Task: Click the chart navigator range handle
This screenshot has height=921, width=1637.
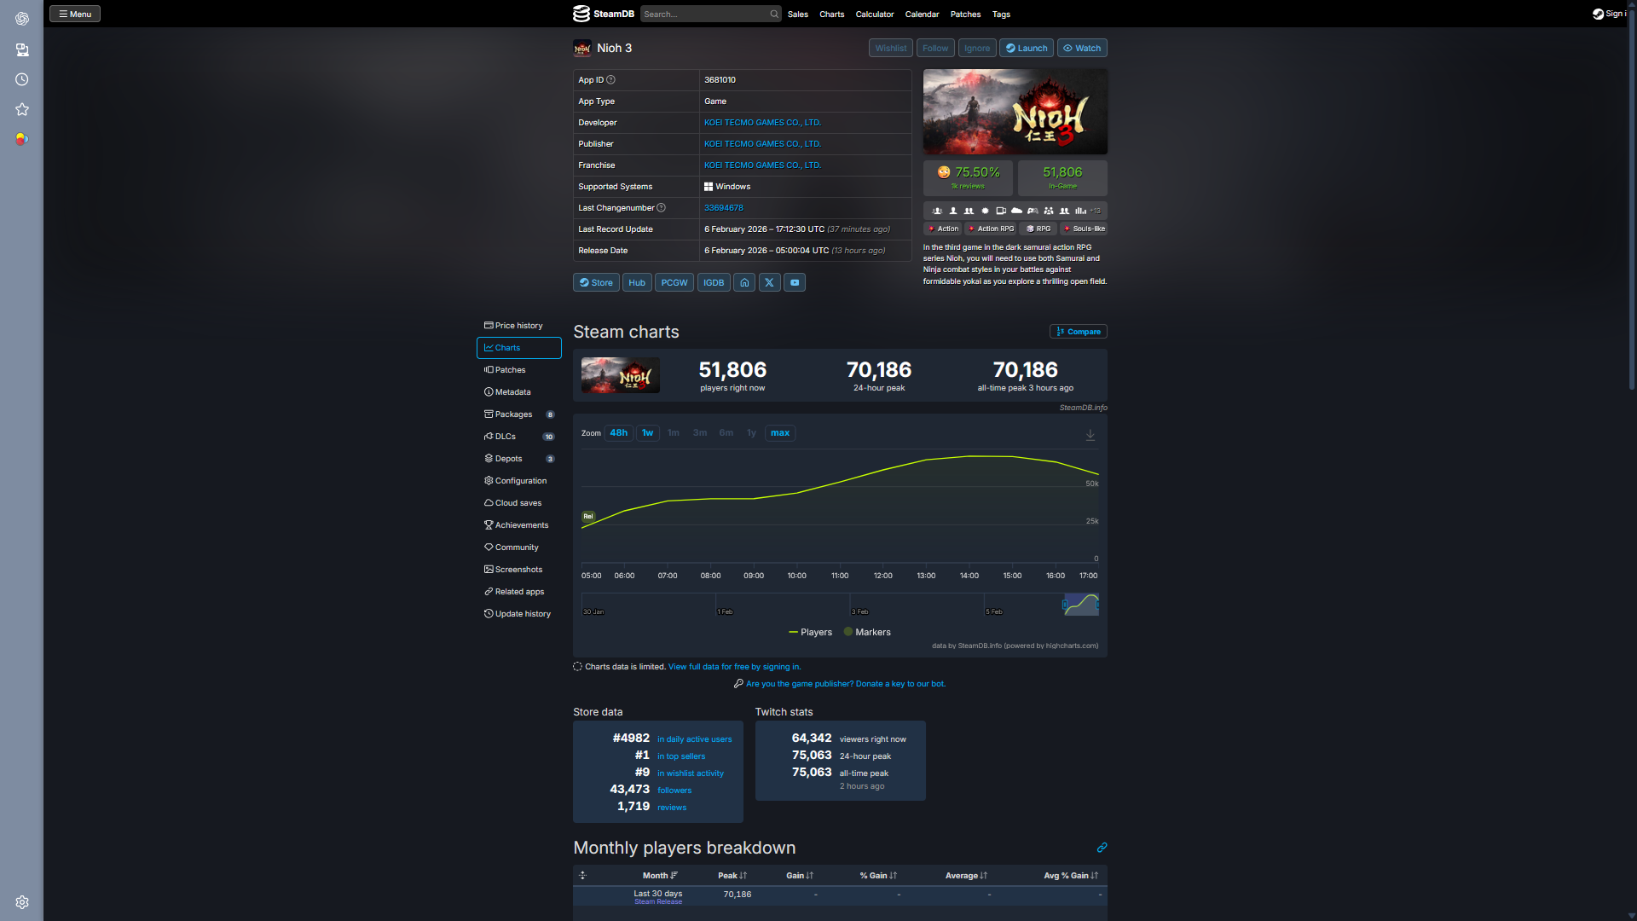Action: click(x=1065, y=605)
